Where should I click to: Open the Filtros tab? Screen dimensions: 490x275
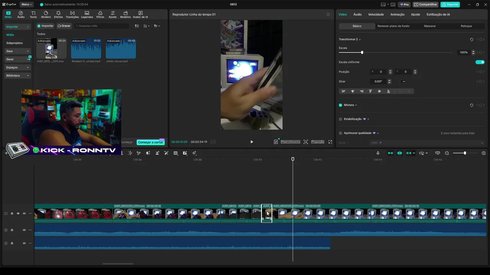coord(100,15)
